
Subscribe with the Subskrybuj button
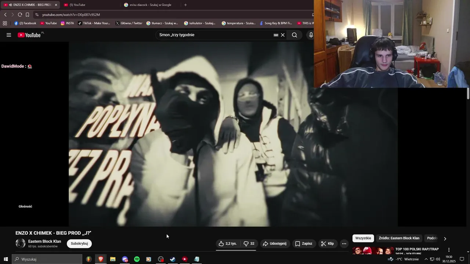tap(79, 243)
